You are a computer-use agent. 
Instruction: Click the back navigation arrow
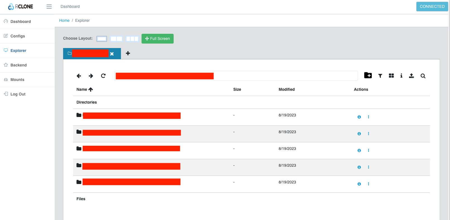click(x=79, y=76)
